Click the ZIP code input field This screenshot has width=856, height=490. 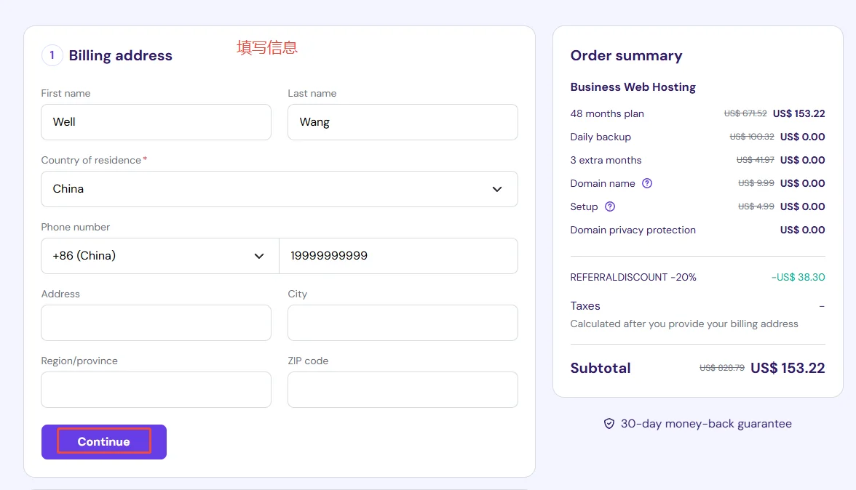pos(403,390)
